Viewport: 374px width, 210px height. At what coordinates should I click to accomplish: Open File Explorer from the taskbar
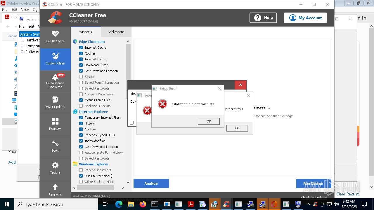pos(131,204)
